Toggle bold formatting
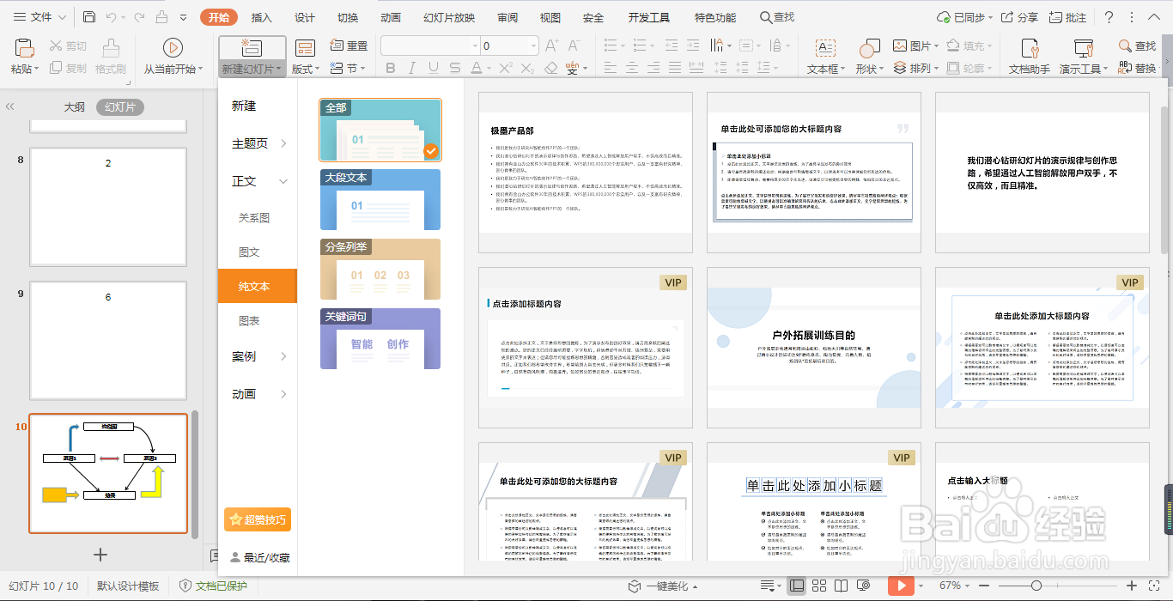 pos(392,68)
